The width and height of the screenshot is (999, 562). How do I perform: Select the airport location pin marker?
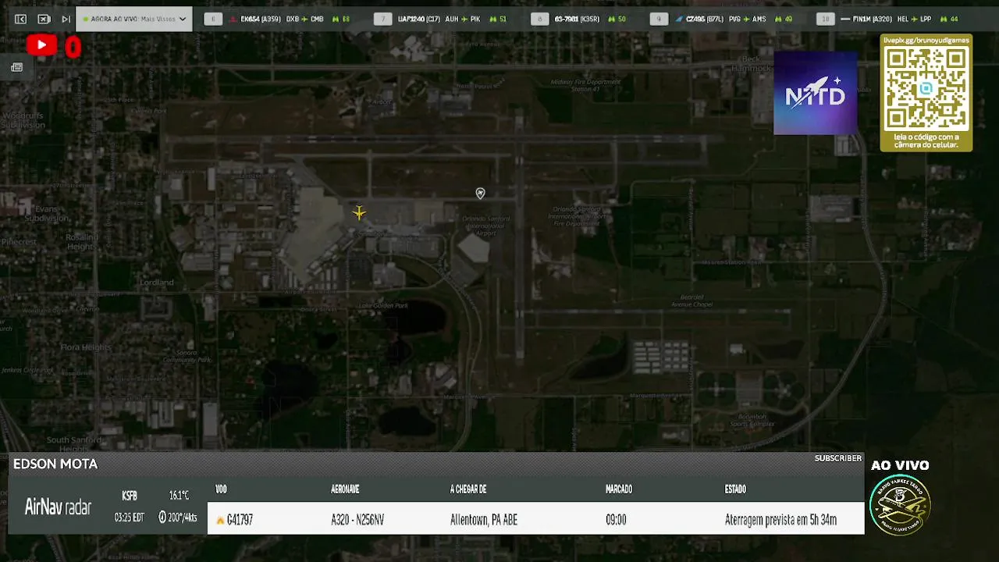click(x=480, y=193)
